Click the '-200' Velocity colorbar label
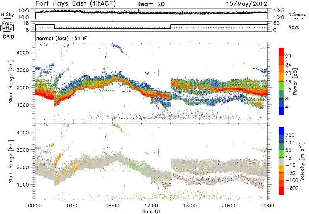The image size is (309, 214). tap(292, 188)
